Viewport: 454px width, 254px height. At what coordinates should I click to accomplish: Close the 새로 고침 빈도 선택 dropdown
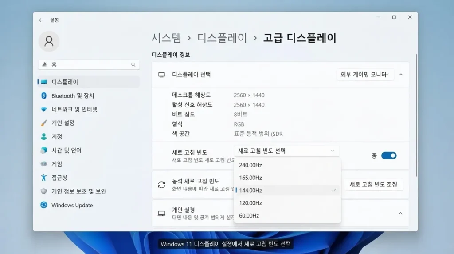[286, 151]
